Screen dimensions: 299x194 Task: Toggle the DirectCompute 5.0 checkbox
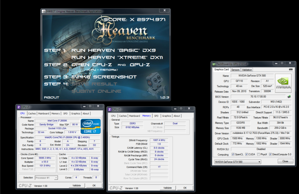click(270, 154)
